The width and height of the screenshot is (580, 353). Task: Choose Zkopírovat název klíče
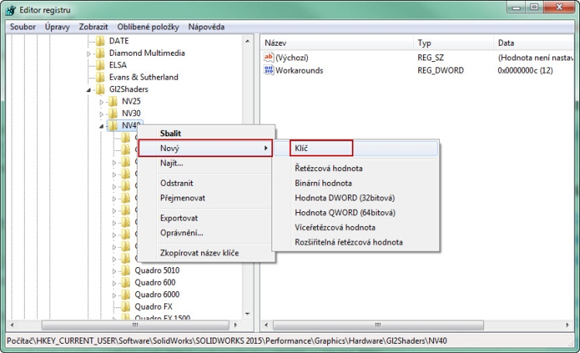[x=206, y=252]
